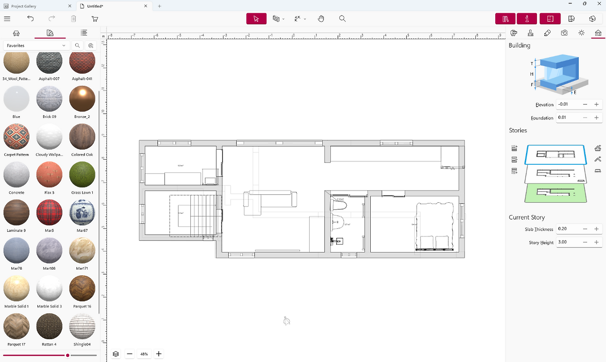Open the layers button at canvas bottom
Screen dimensions: 606x362
[x=116, y=354]
